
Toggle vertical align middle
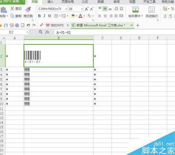coord(105,9)
